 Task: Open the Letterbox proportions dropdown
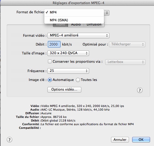click(125, 62)
